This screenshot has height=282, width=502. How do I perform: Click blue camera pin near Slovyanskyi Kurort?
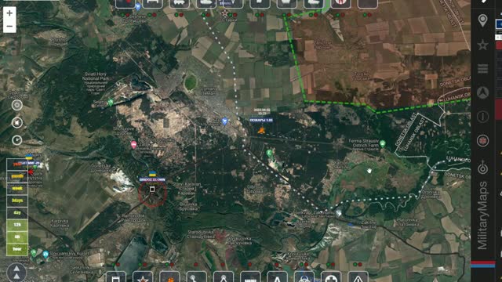[x=45, y=255]
